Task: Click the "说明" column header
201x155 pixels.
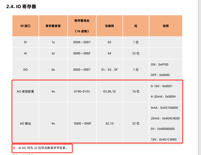Action: (x=165, y=26)
